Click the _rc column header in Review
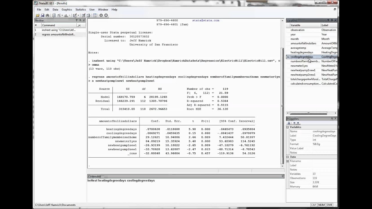The image size is (372, 209). click(81, 25)
